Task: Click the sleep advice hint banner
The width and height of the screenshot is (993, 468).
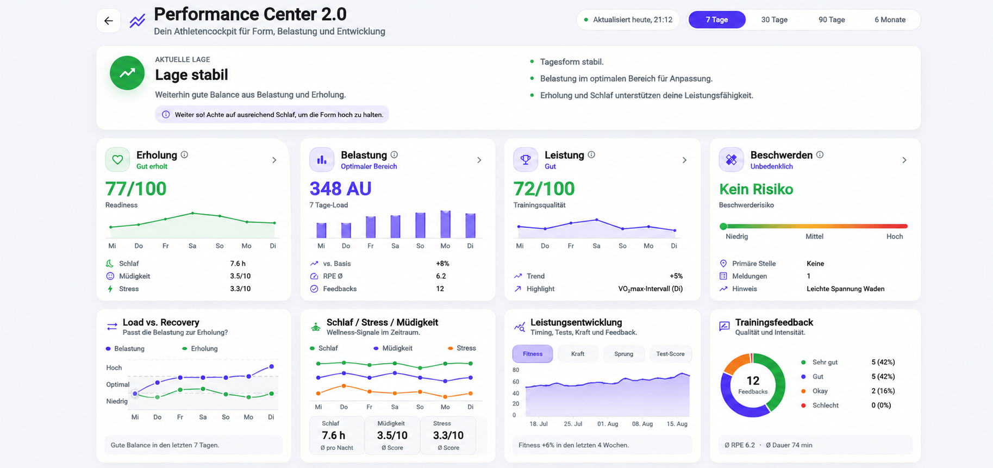Action: (272, 115)
